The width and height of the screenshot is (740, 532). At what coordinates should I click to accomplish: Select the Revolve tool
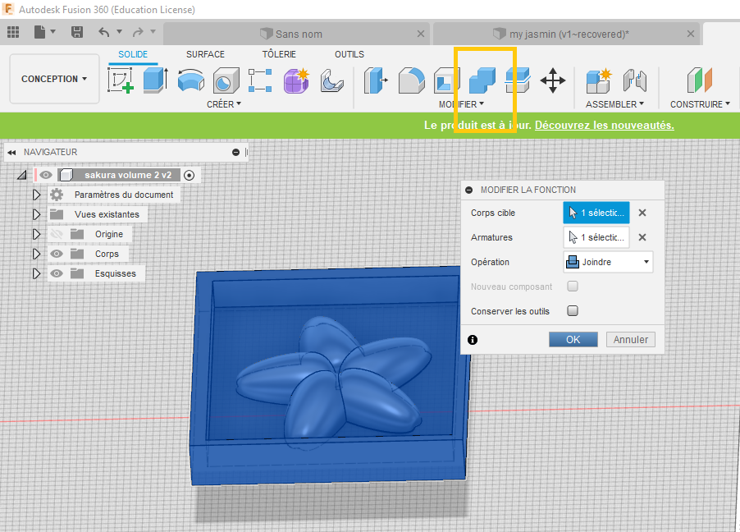pyautogui.click(x=190, y=80)
